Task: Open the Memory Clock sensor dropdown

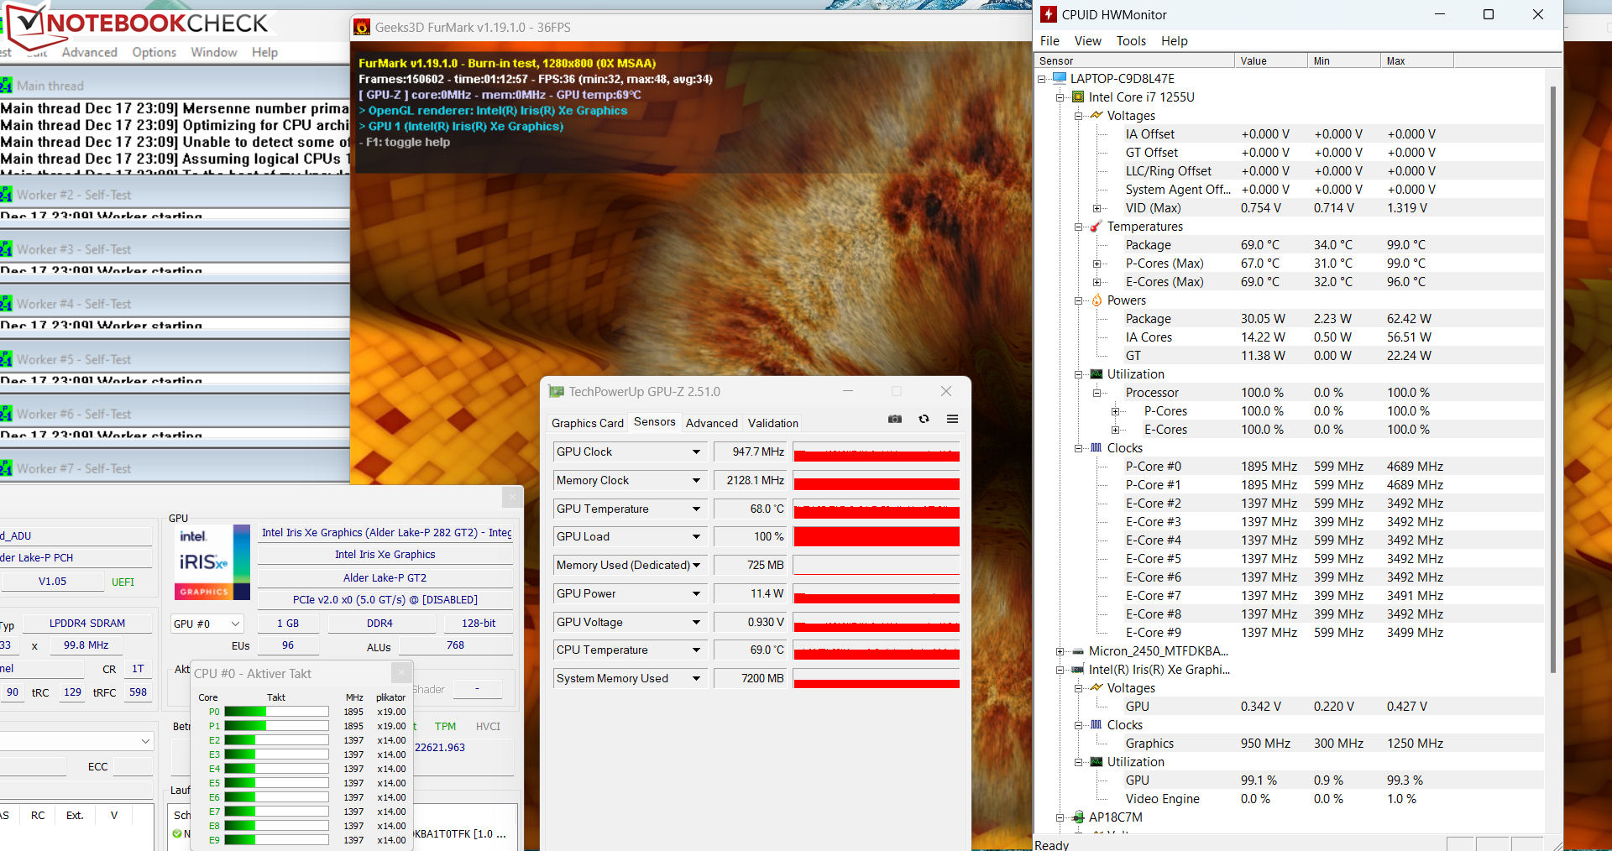Action: pyautogui.click(x=696, y=480)
